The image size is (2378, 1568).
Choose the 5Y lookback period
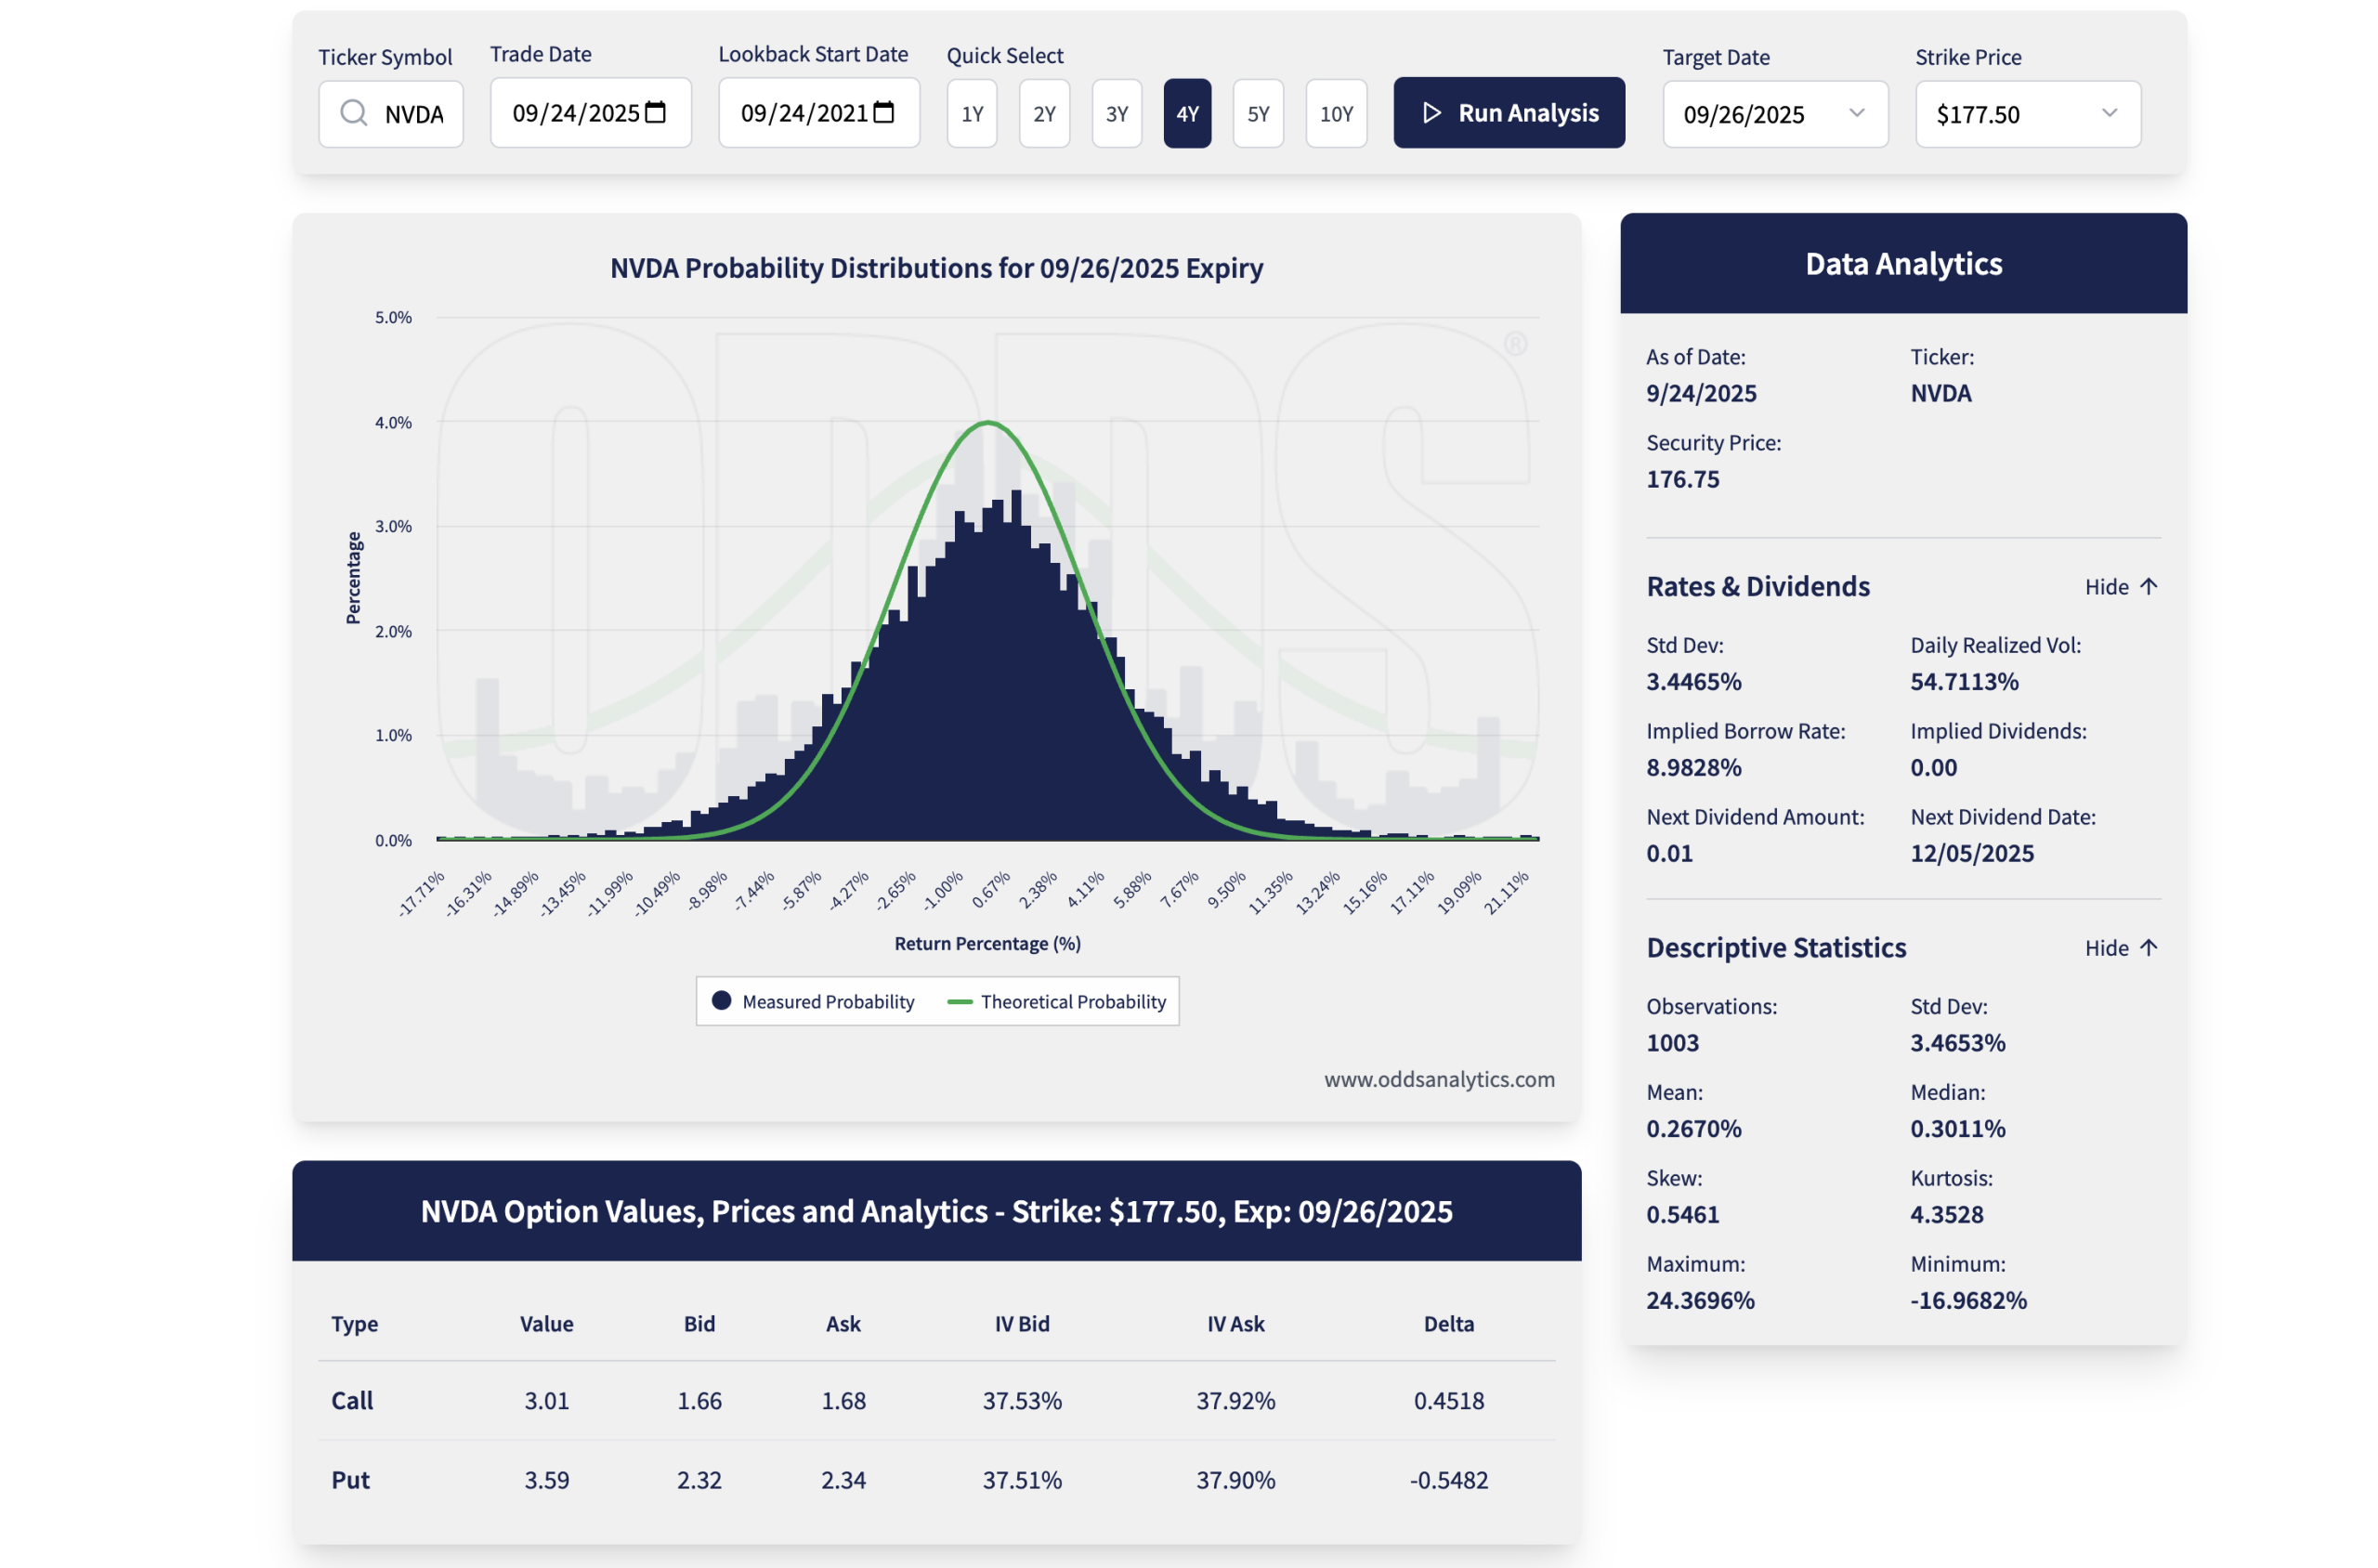1257,114
